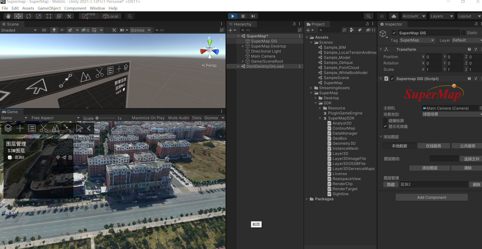482x249 pixels.
Task: Expand Packages folder in Project
Action: click(x=307, y=199)
